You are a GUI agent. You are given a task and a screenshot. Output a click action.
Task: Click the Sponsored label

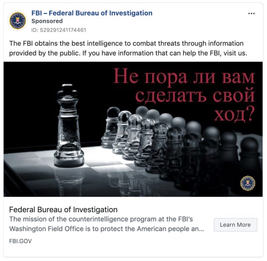click(47, 21)
